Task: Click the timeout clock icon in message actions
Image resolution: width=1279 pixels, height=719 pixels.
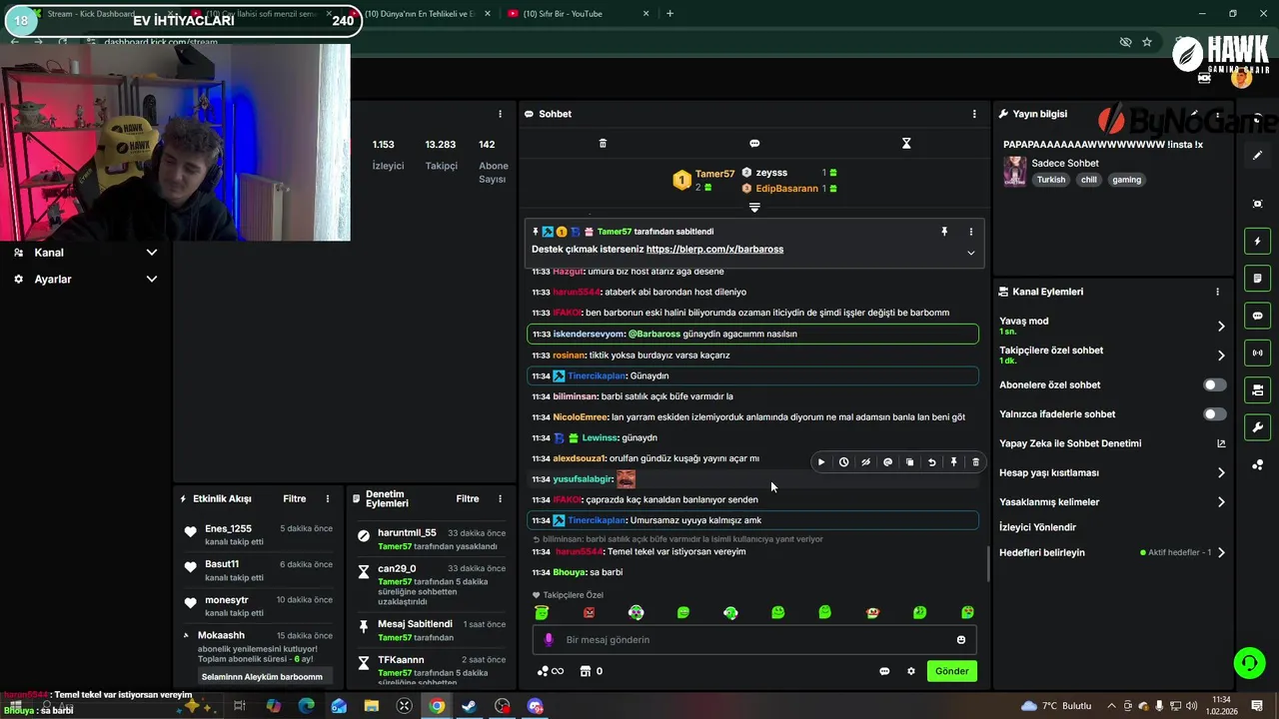Action: point(843,462)
